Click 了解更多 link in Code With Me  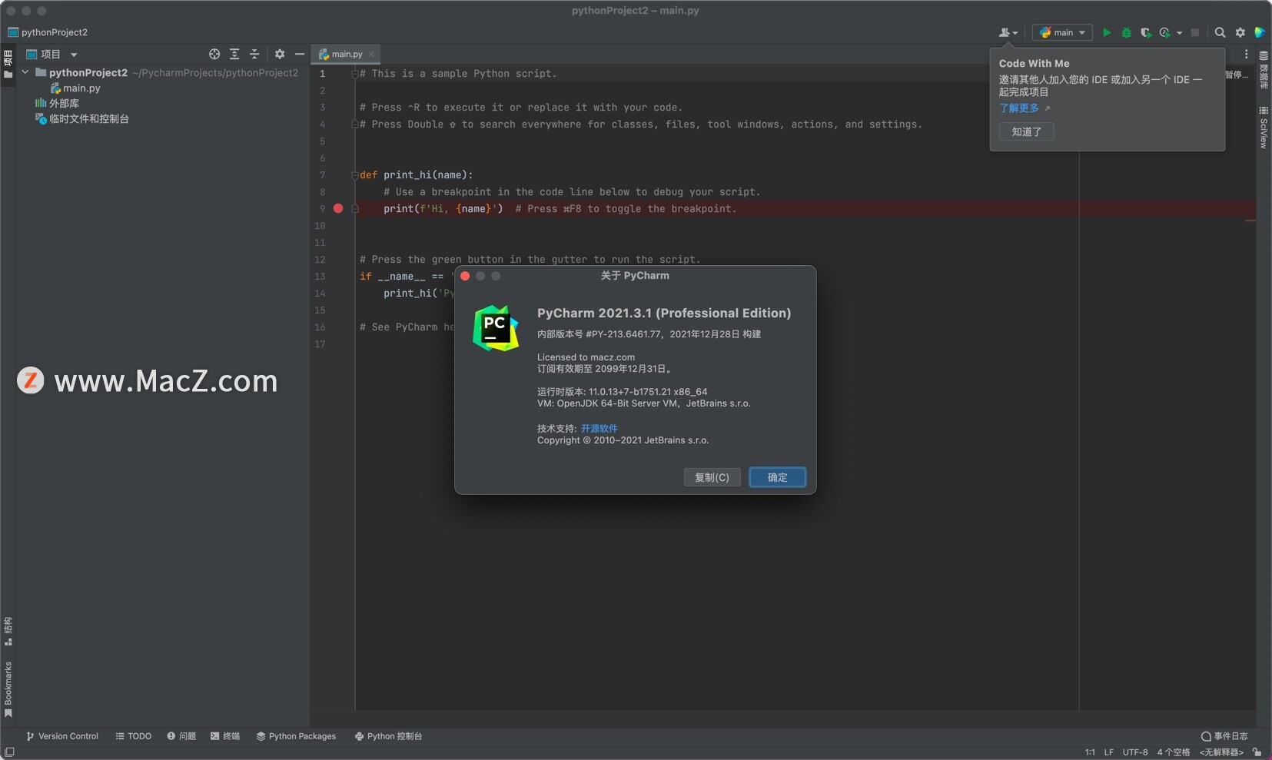point(1019,108)
